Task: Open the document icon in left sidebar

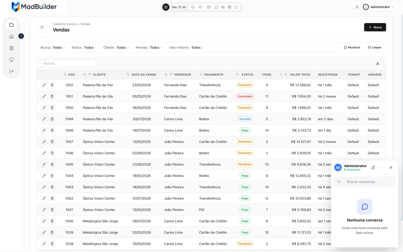Action: 11,48
